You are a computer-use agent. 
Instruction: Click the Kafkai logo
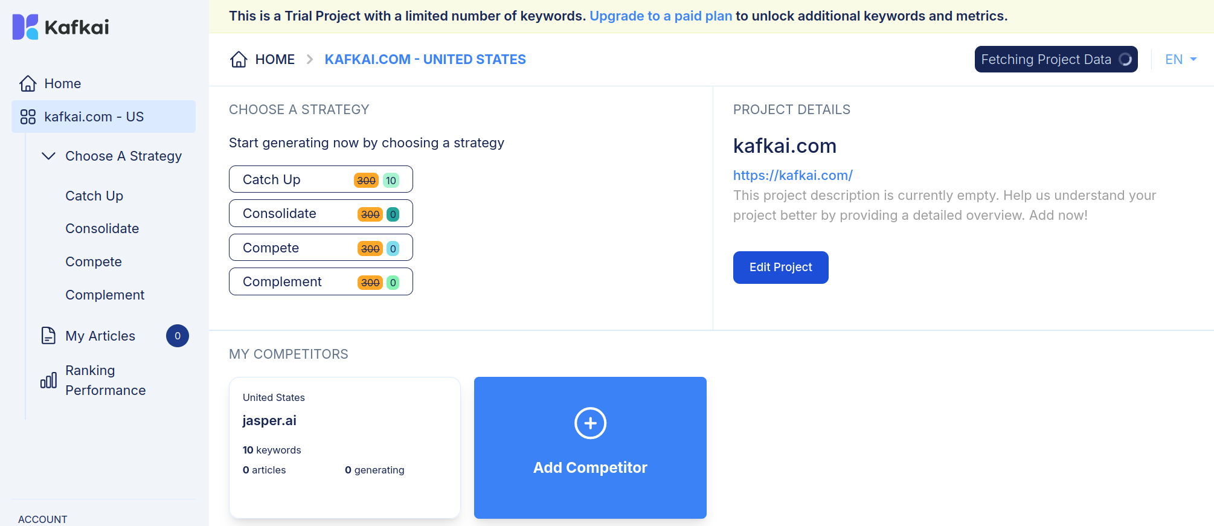pos(60,27)
